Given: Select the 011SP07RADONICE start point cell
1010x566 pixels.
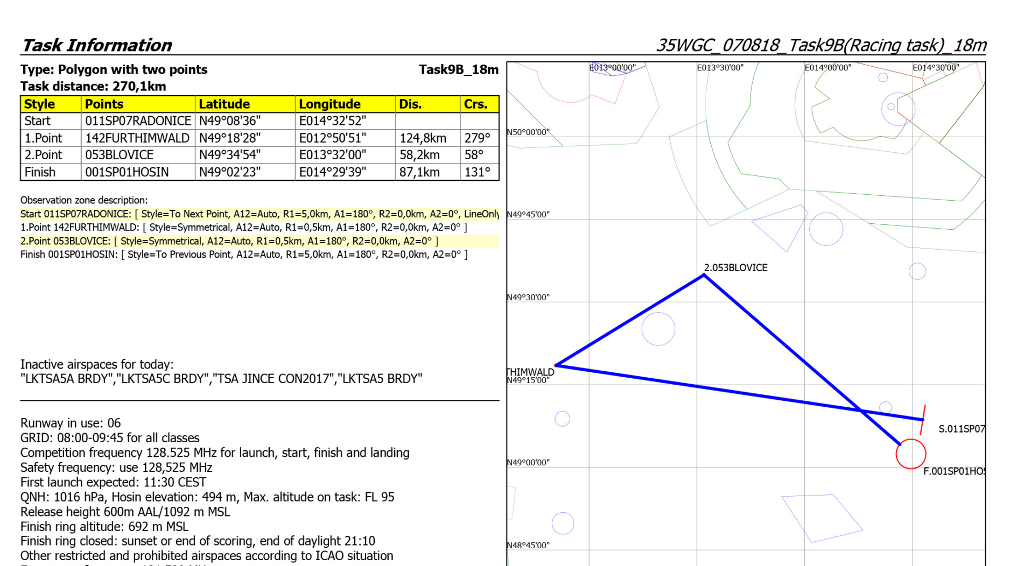Looking at the screenshot, I should point(138,121).
